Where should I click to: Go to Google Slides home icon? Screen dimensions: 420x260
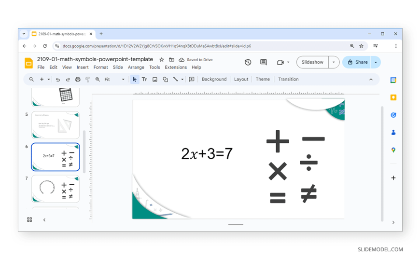(x=28, y=63)
